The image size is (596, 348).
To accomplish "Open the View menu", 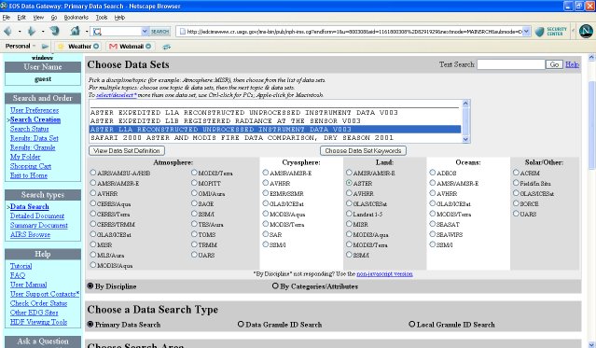I will pos(38,18).
